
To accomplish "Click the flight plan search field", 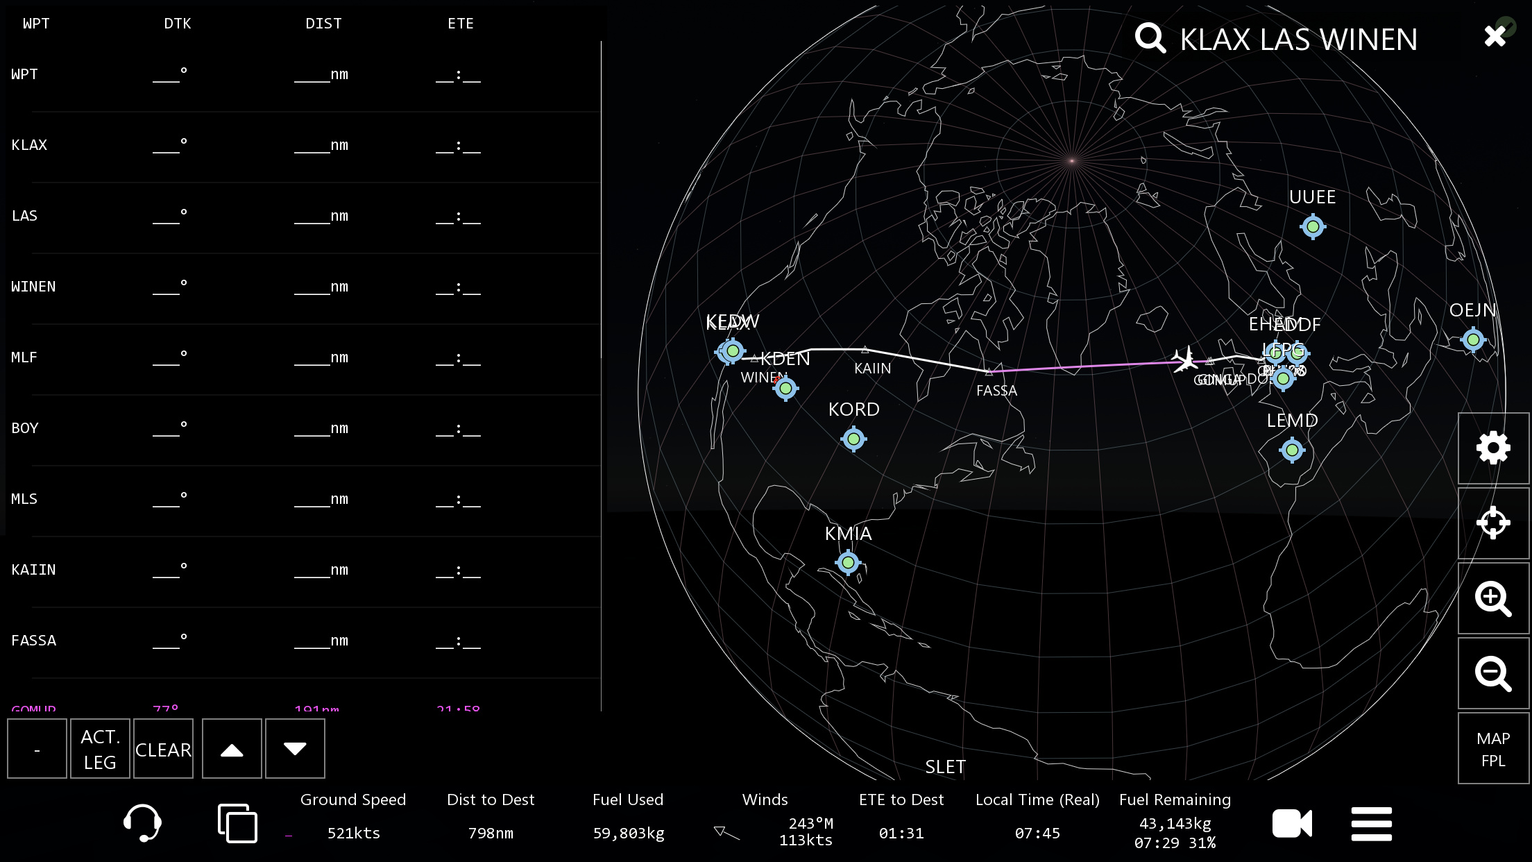I will tap(1298, 40).
